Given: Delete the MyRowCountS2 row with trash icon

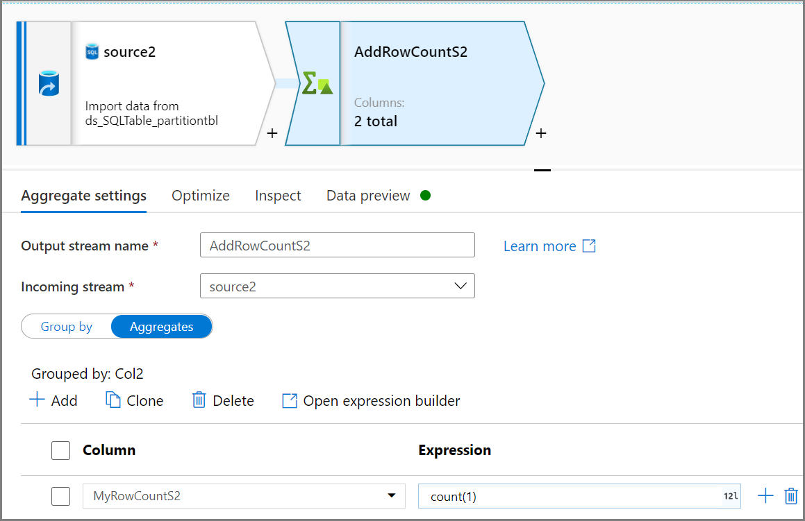Looking at the screenshot, I should [791, 496].
